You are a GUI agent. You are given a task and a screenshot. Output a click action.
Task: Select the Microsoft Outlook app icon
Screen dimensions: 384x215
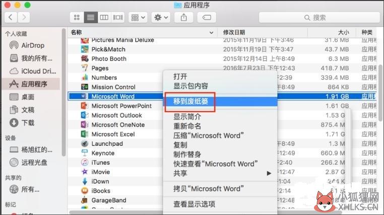pyautogui.click(x=85, y=115)
